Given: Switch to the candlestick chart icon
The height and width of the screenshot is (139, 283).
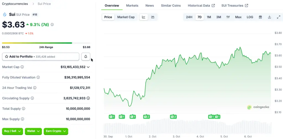Looking at the screenshot, I should 153,17.
